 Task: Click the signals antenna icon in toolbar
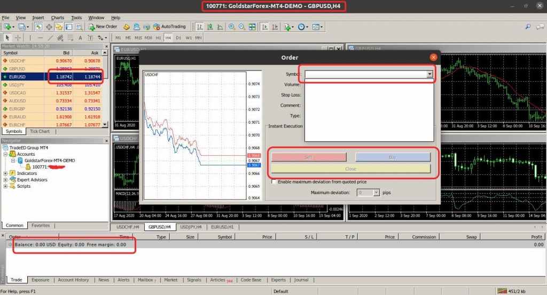pyautogui.click(x=146, y=27)
